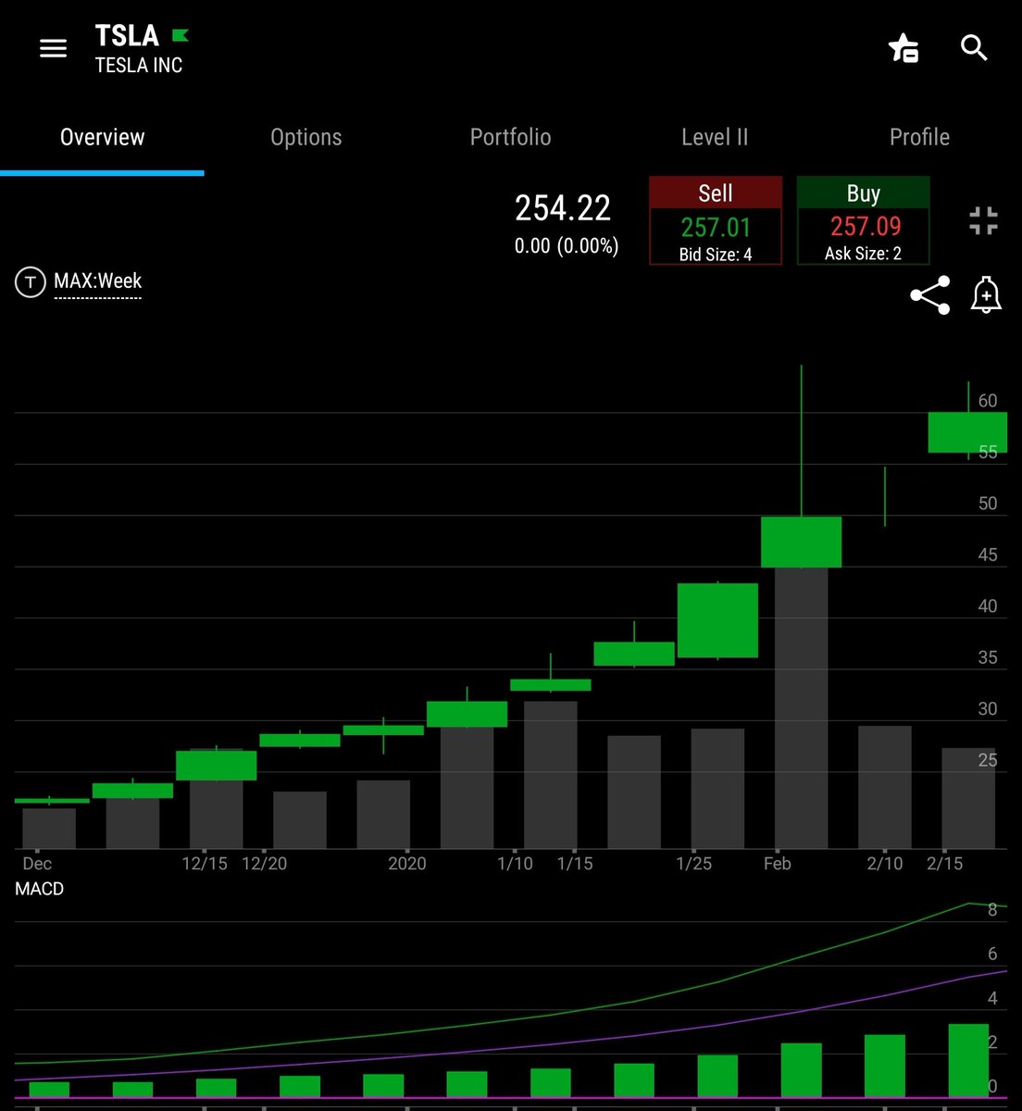Tap Bid Size: 4 text

tap(716, 255)
